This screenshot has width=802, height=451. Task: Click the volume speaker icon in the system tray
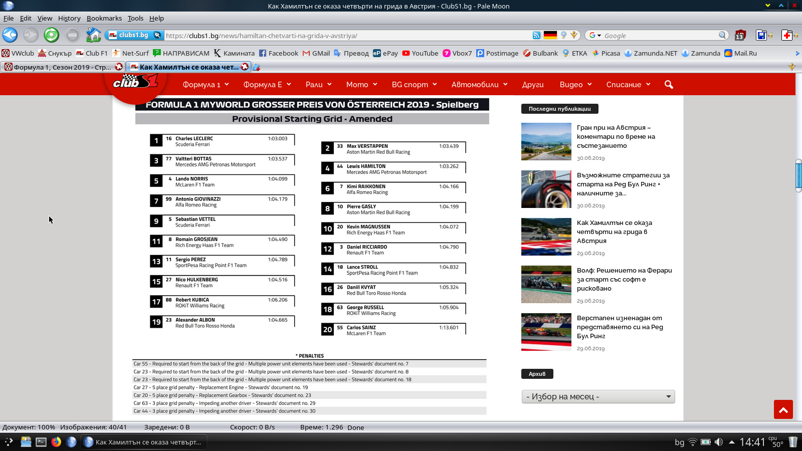(x=718, y=442)
